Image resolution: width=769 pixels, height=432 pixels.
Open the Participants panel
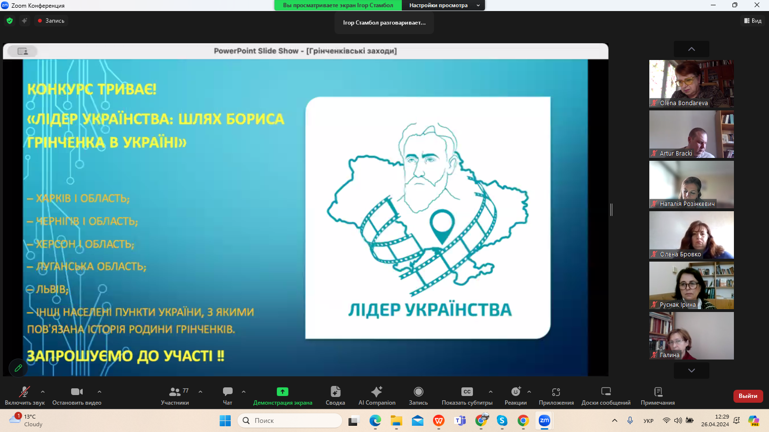[x=174, y=396]
